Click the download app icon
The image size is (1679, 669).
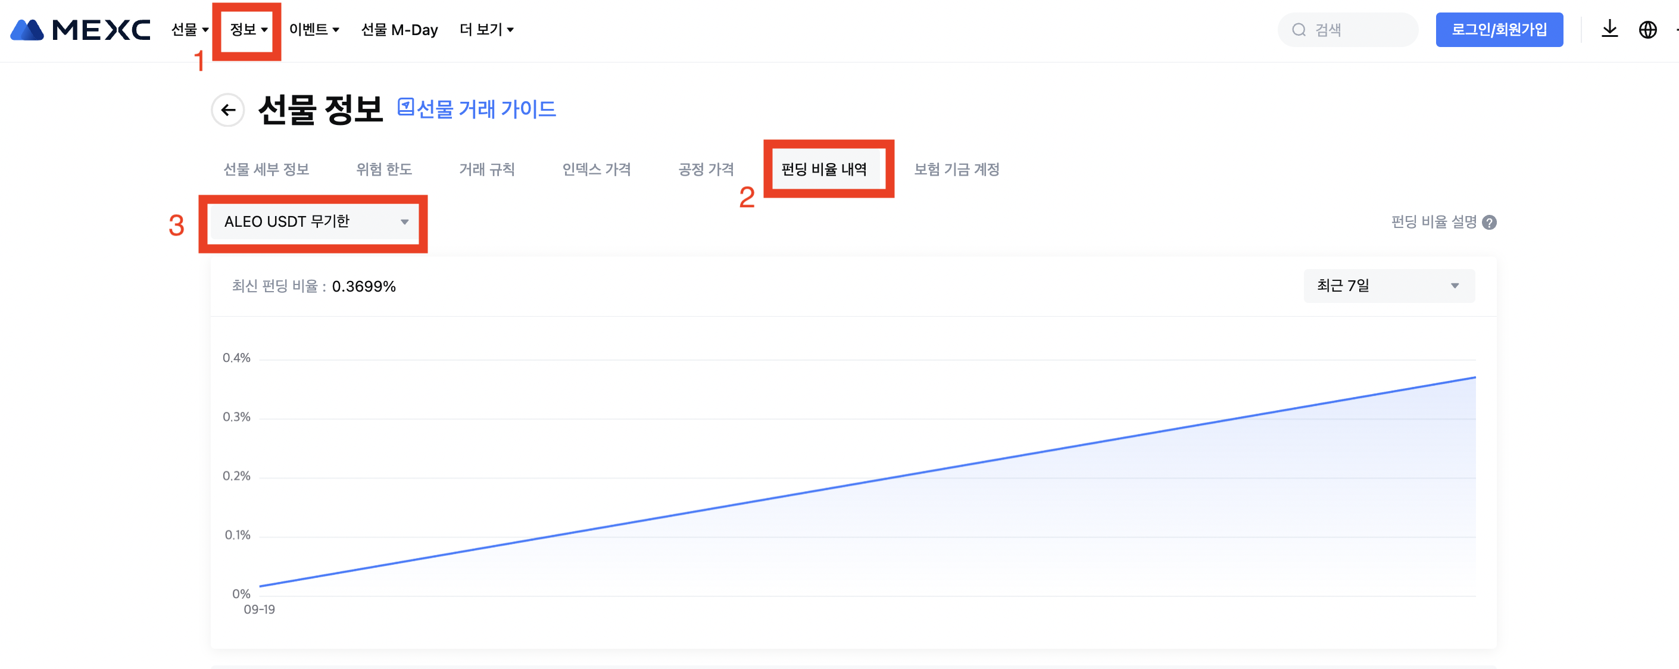pyautogui.click(x=1609, y=29)
